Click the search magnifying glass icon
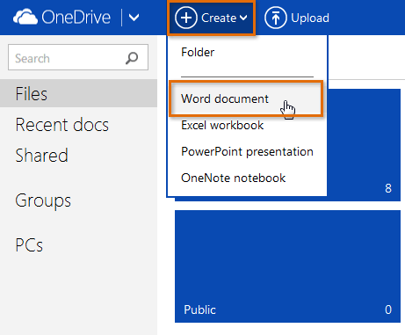This screenshot has height=335, width=405. pyautogui.click(x=132, y=58)
